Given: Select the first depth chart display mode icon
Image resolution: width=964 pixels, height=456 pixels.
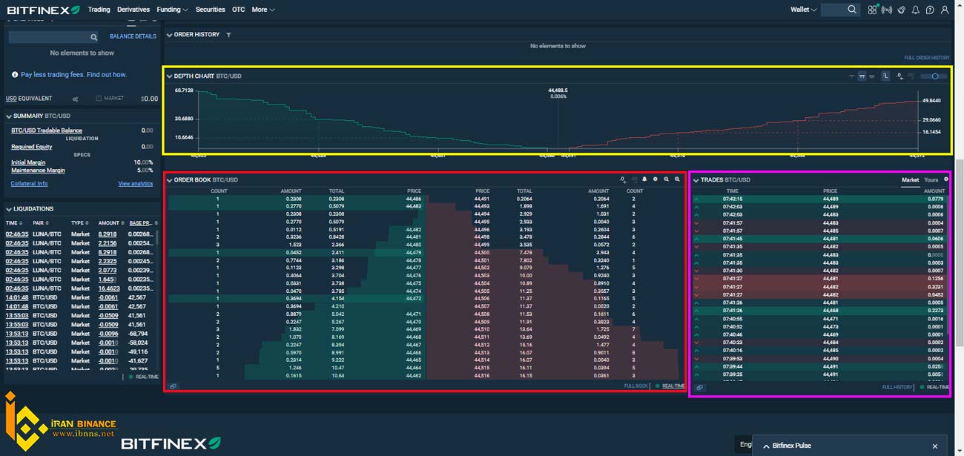Looking at the screenshot, I should click(x=853, y=76).
